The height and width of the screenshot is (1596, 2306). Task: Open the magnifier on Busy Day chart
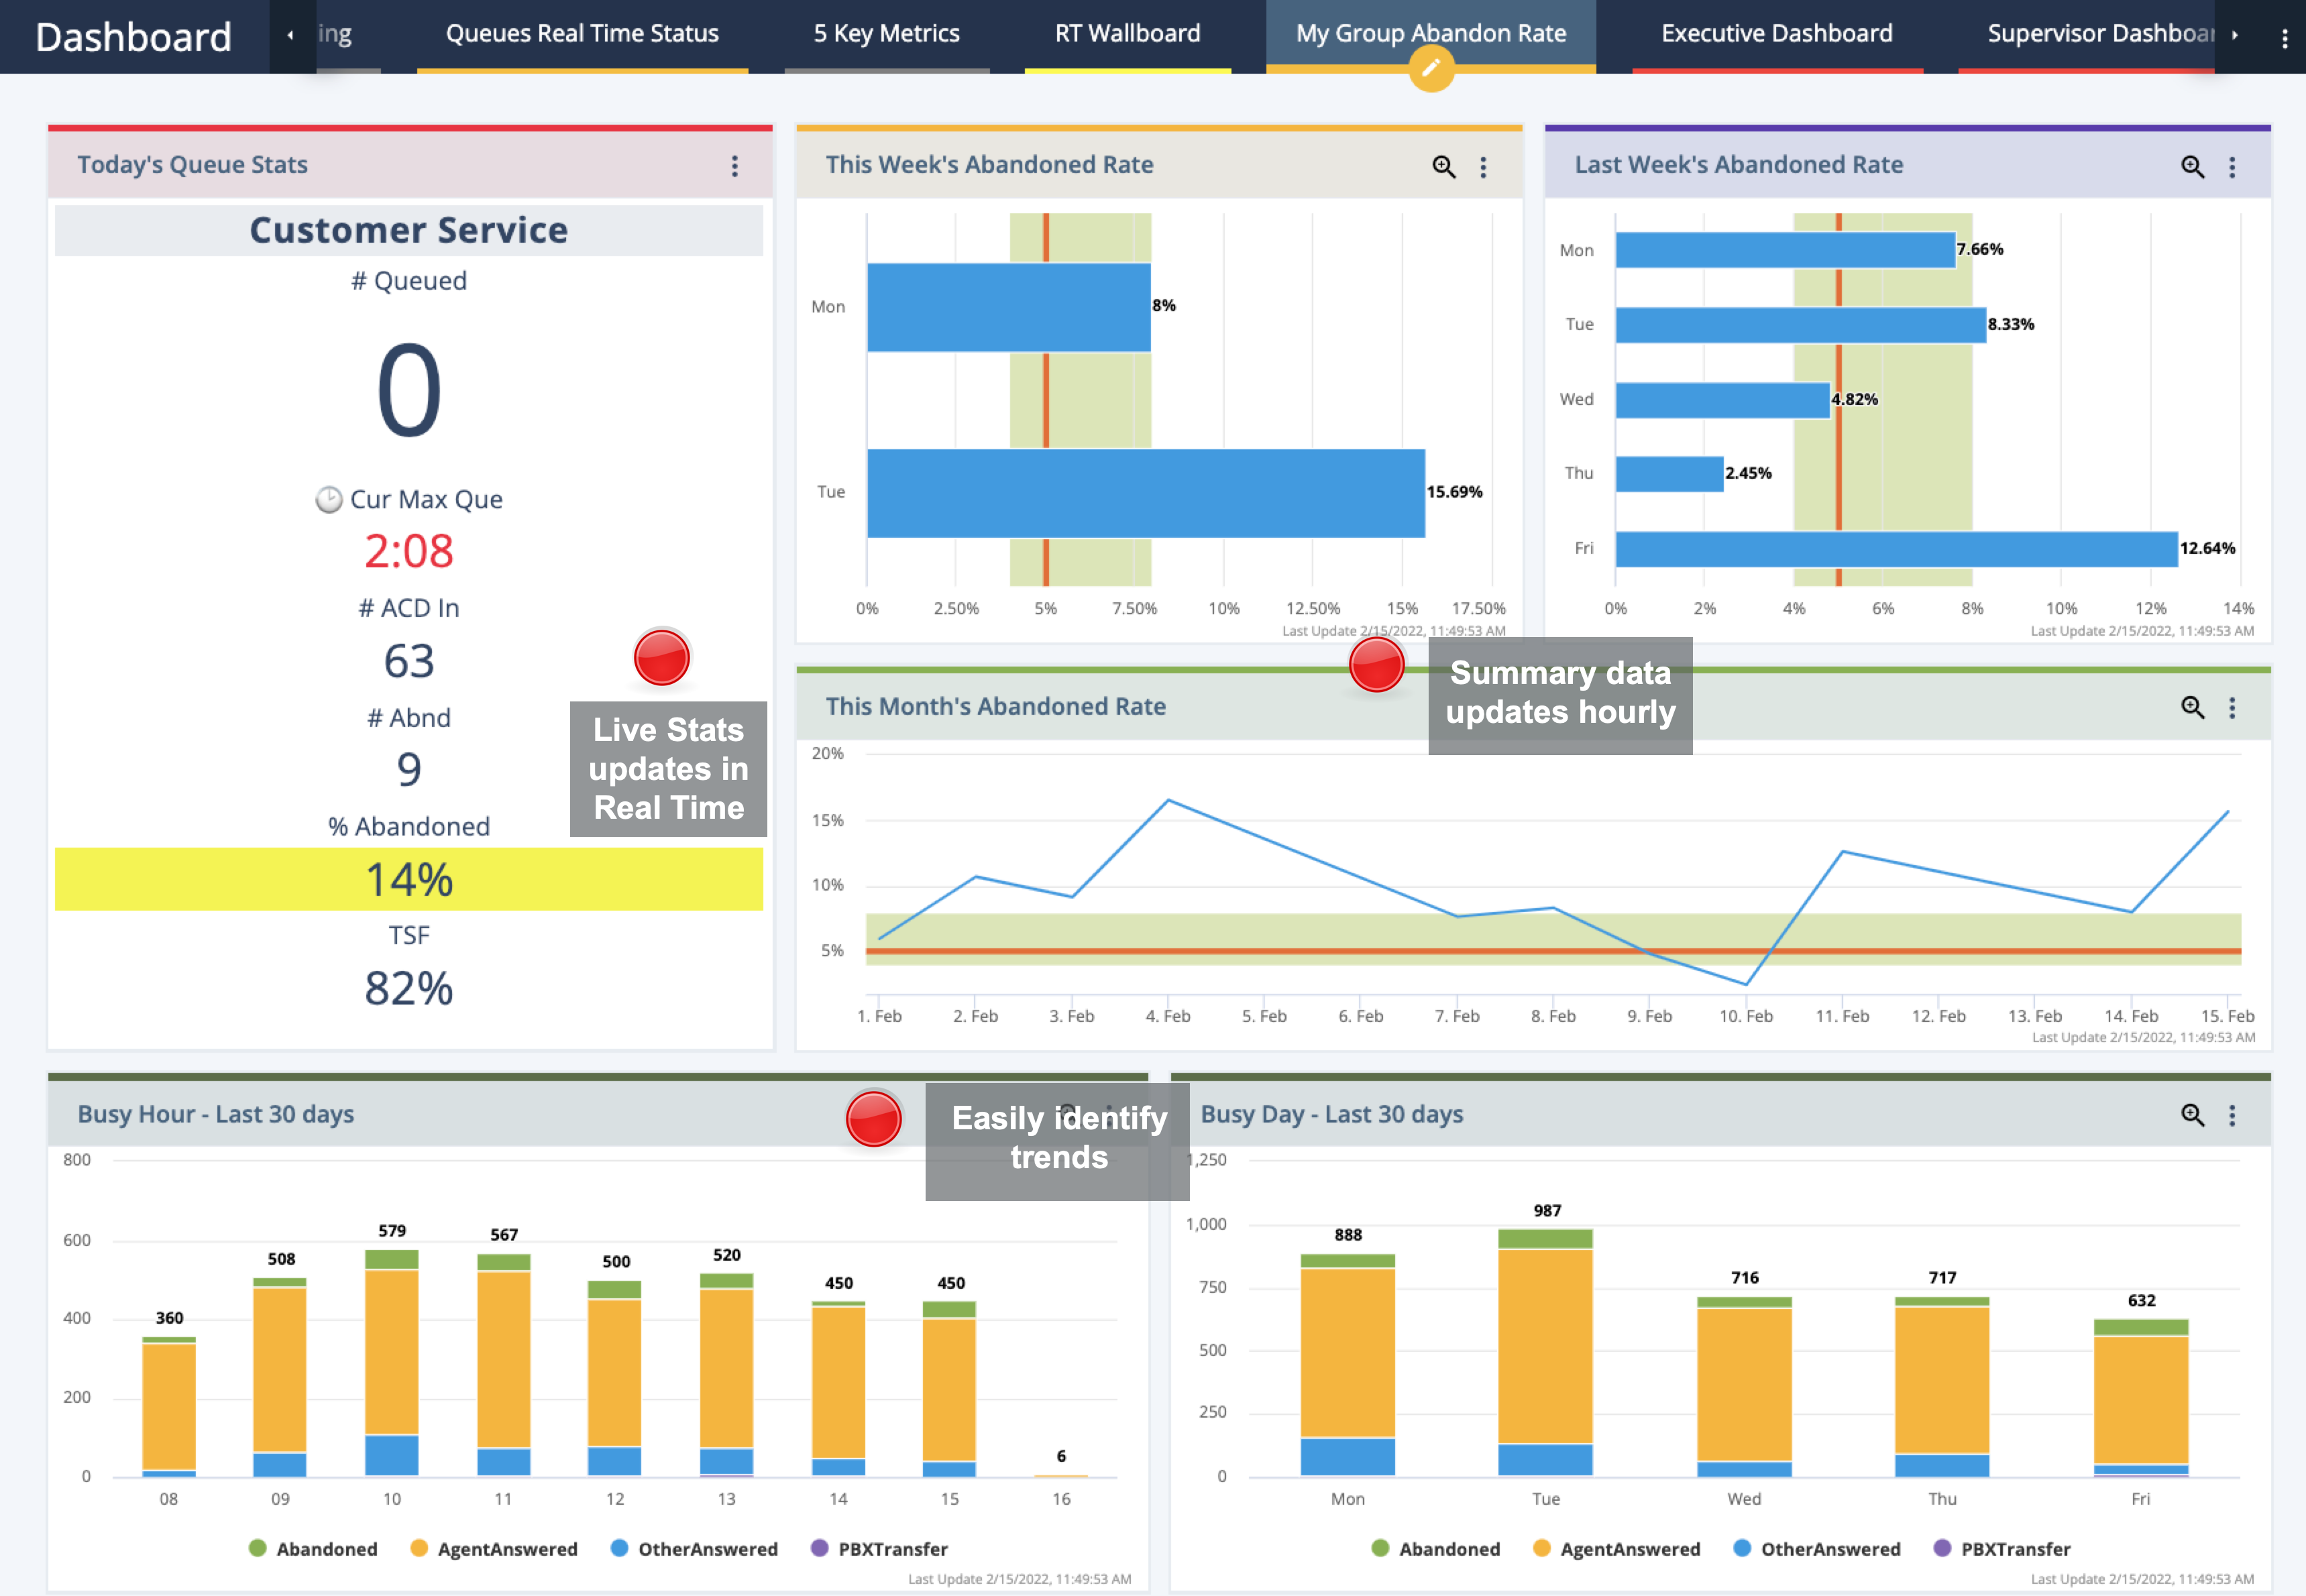[2192, 1114]
